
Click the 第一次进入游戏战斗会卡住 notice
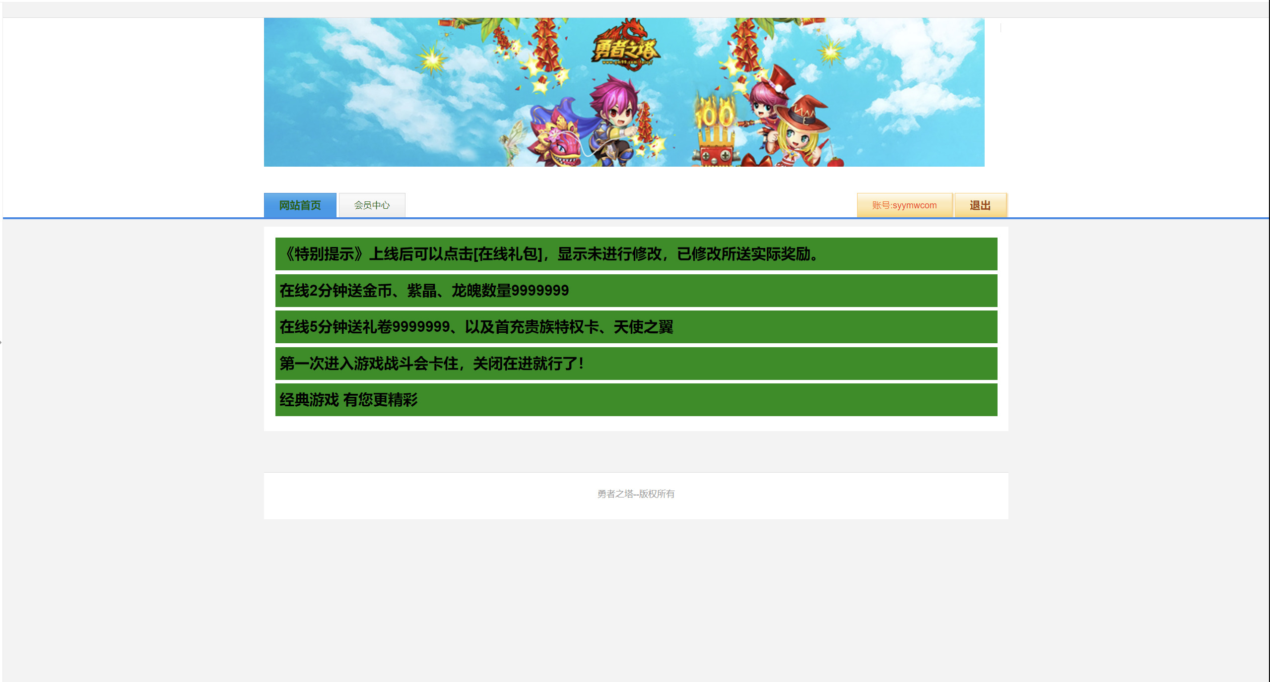coord(636,364)
